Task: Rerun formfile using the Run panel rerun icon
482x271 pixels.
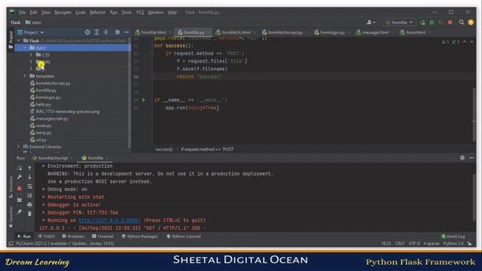Action: click(20, 168)
